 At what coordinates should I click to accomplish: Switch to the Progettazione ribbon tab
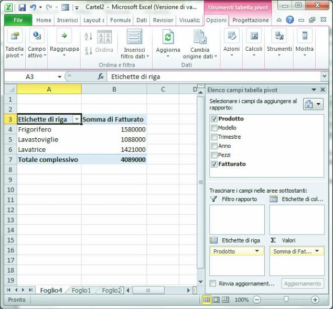(x=251, y=20)
